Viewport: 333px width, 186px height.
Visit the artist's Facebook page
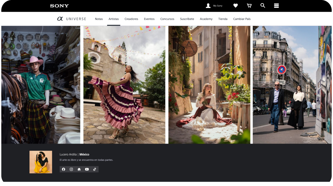coord(64,169)
